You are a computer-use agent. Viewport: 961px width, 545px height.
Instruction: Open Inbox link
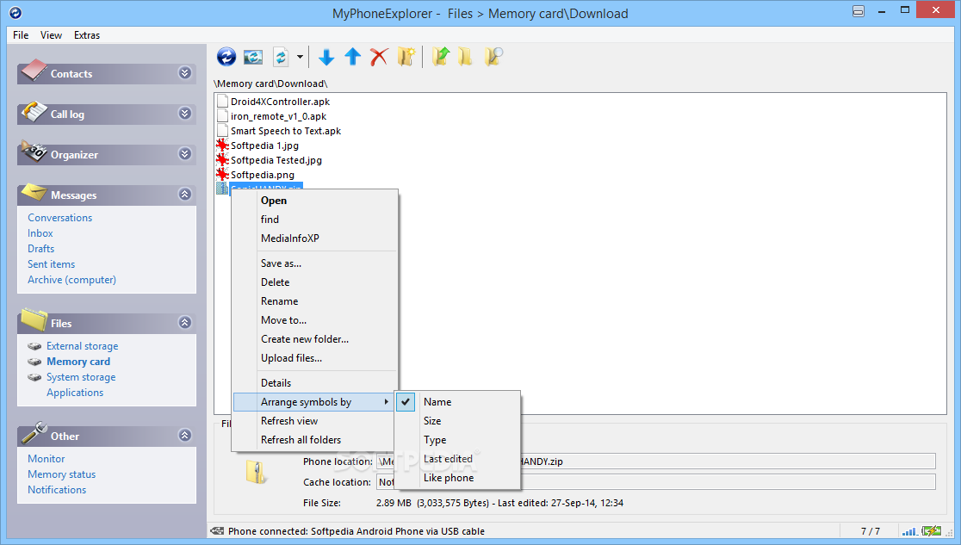(x=40, y=233)
